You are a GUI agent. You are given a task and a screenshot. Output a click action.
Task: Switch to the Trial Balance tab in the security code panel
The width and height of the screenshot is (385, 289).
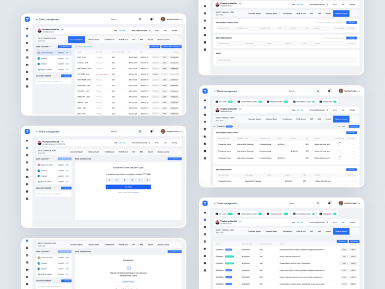click(x=109, y=152)
